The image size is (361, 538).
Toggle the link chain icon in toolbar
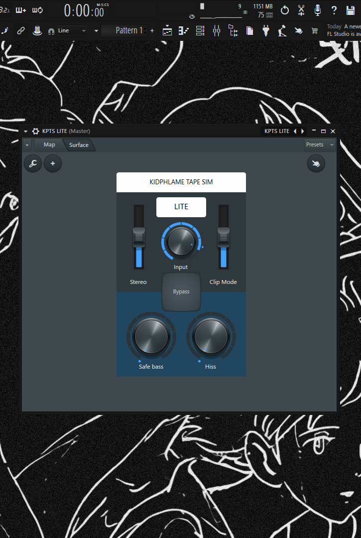tap(21, 30)
